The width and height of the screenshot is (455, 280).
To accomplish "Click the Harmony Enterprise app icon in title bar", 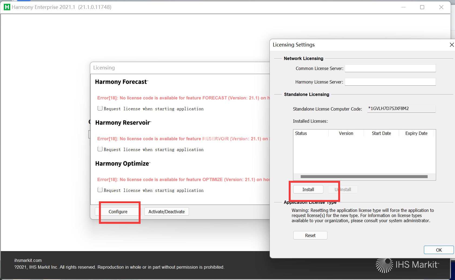I will (7, 7).
